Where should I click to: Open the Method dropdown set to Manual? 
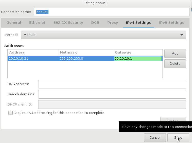[103, 35]
